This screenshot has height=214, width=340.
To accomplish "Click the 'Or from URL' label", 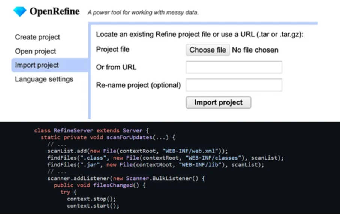I will tap(116, 68).
